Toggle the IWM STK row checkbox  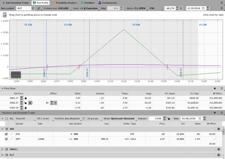click(x=6, y=134)
